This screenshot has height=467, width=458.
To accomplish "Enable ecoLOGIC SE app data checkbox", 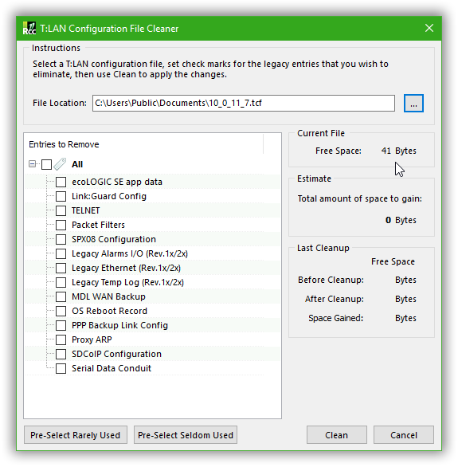I will tap(61, 182).
